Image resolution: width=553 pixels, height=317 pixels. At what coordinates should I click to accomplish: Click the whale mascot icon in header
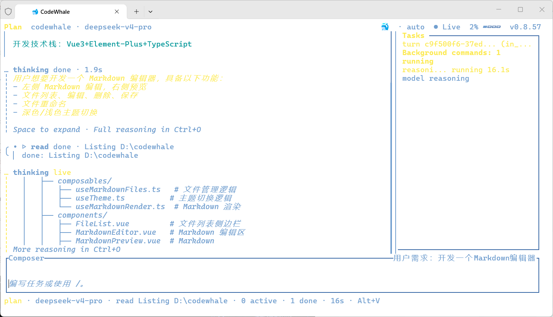pyautogui.click(x=385, y=27)
